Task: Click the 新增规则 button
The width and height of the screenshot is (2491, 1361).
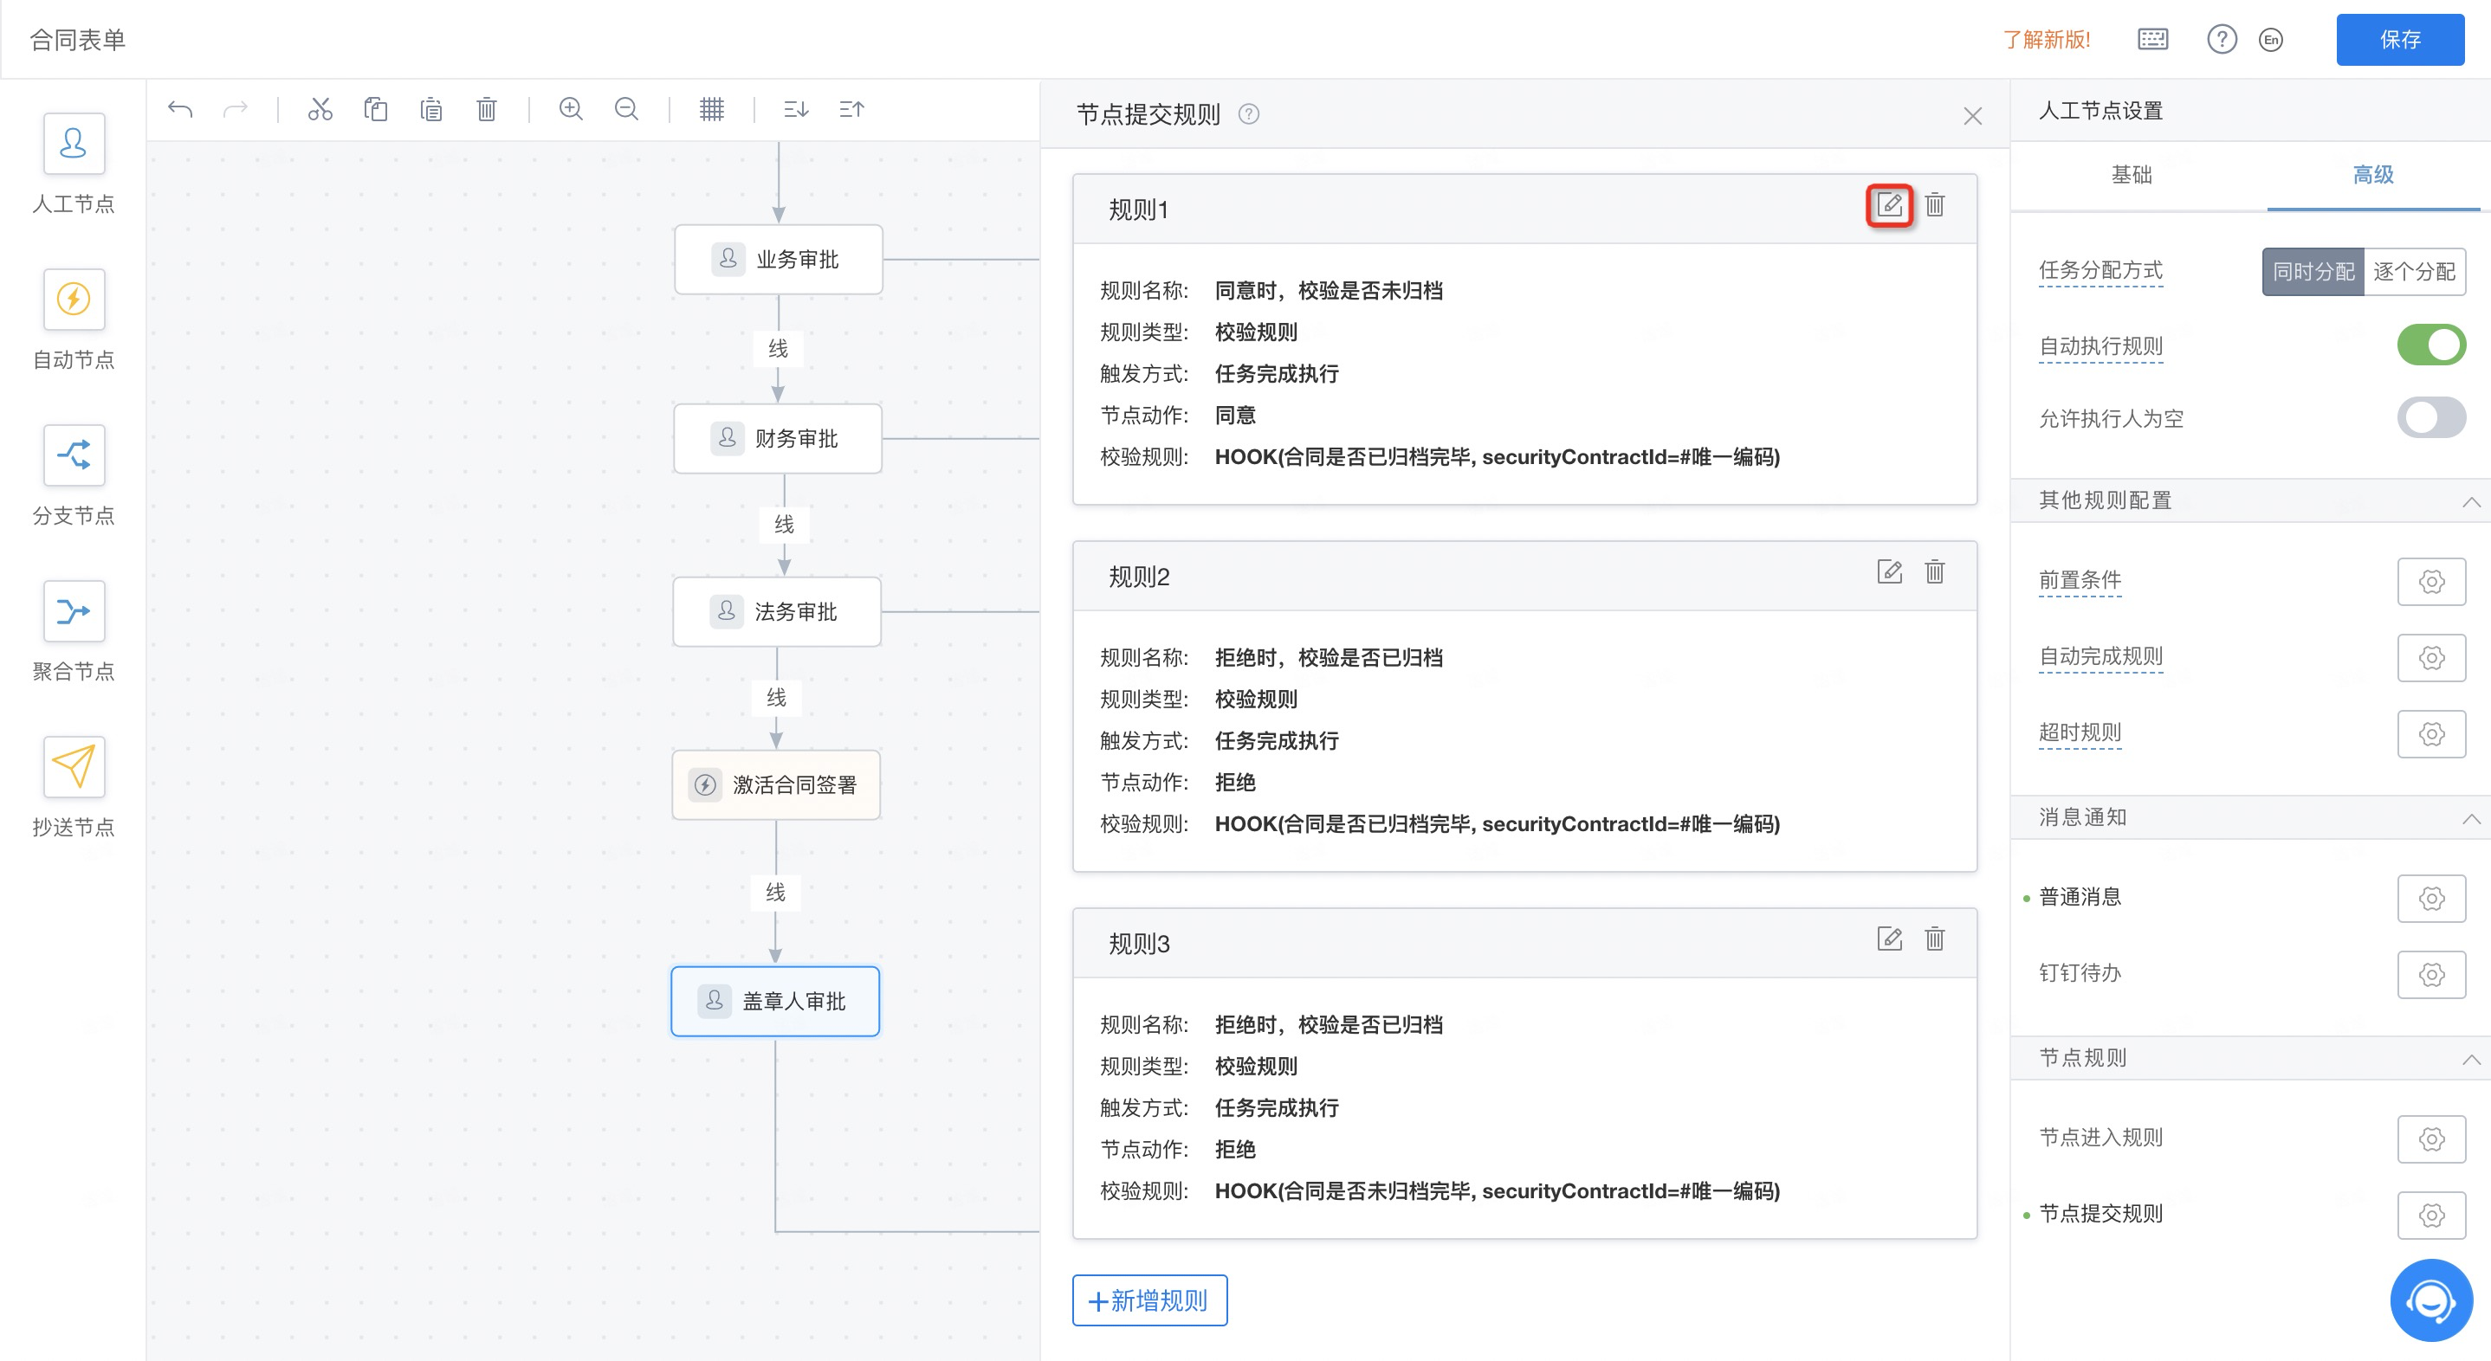Action: [1148, 1300]
